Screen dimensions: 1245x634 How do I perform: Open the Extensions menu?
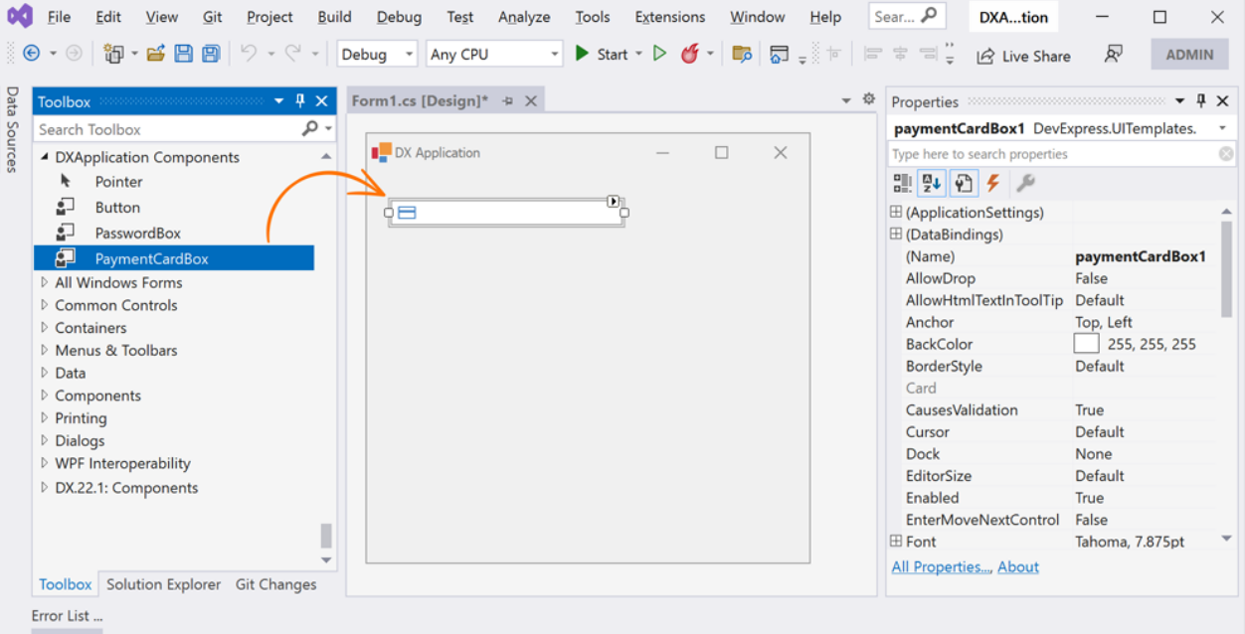tap(670, 17)
